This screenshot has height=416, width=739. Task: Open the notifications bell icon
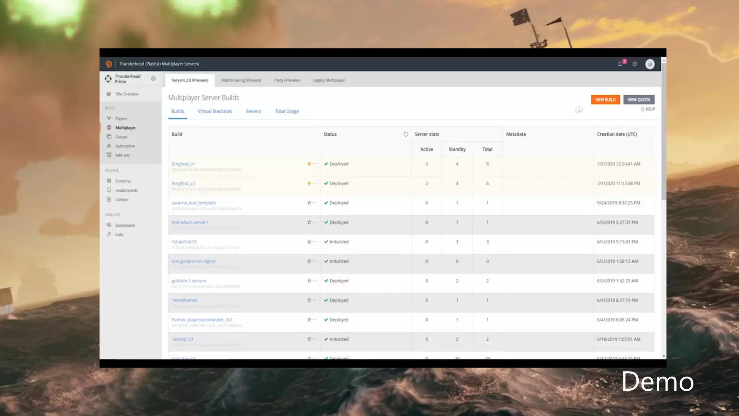click(620, 64)
